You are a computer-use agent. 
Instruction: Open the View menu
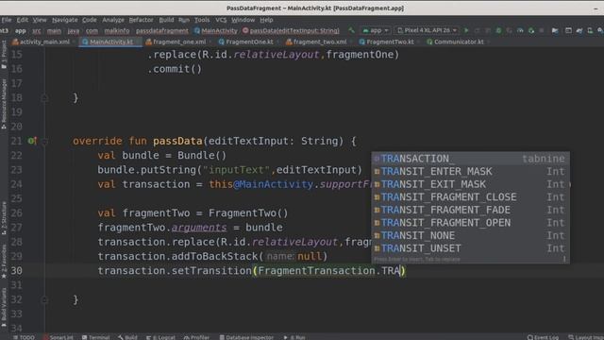40,20
